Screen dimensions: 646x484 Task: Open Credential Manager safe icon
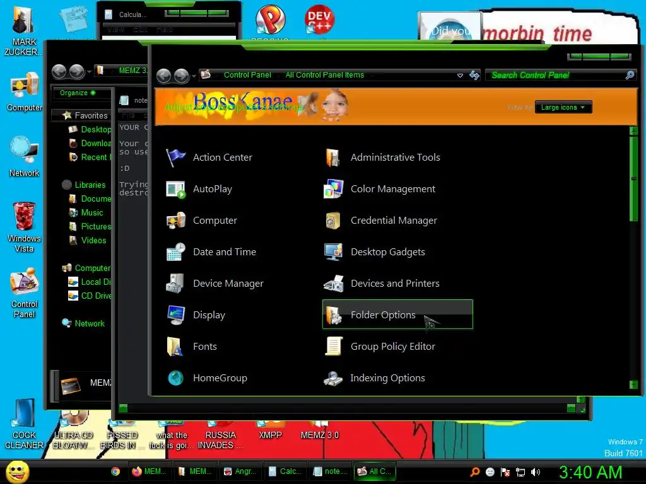333,220
